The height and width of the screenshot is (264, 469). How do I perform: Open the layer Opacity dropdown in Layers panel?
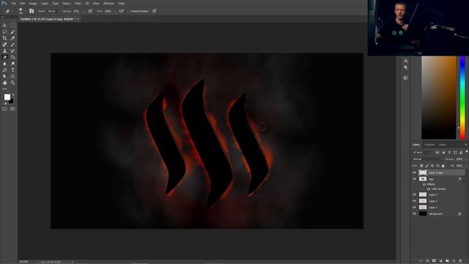point(465,159)
